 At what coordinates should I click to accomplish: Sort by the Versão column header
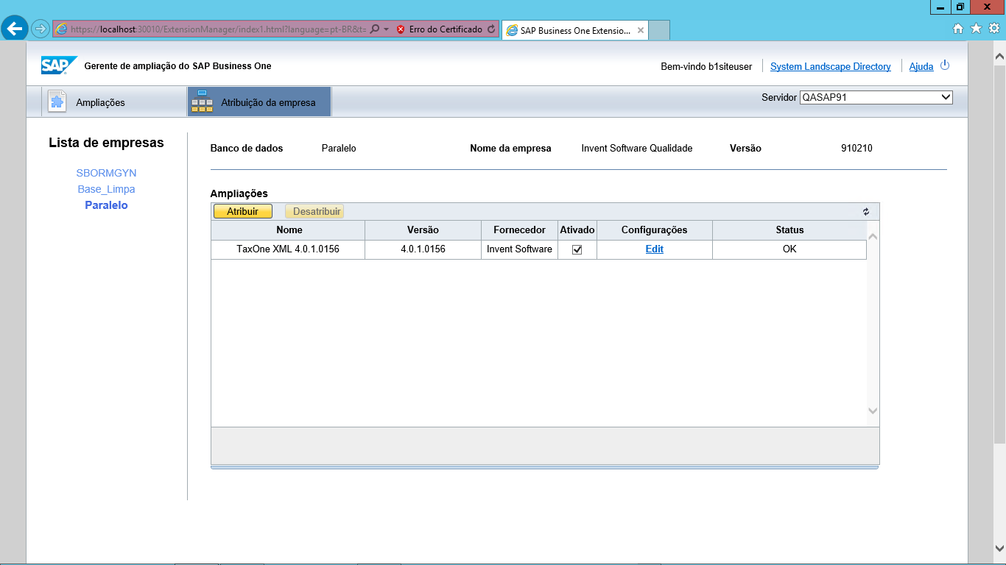click(x=423, y=230)
